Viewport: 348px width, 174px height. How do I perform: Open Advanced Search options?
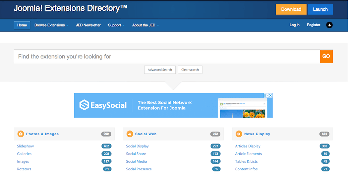(160, 70)
